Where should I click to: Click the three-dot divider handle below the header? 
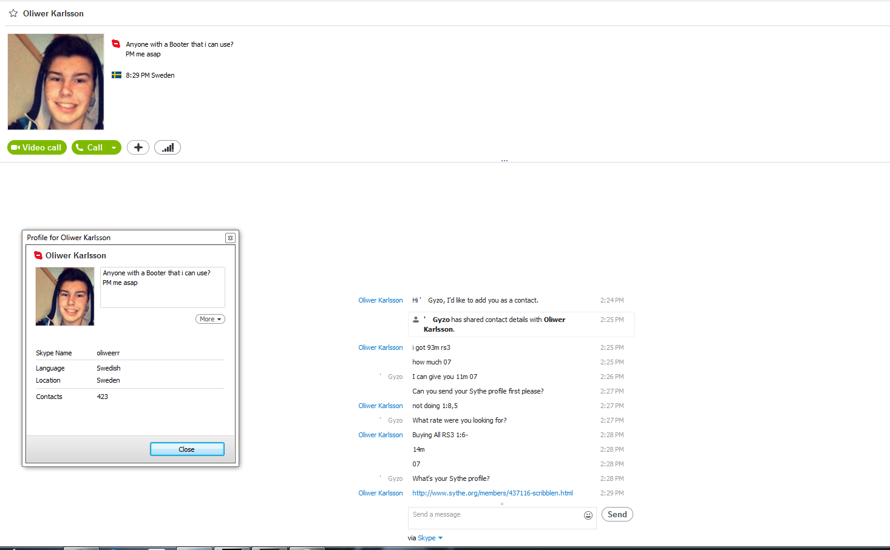pyautogui.click(x=504, y=161)
